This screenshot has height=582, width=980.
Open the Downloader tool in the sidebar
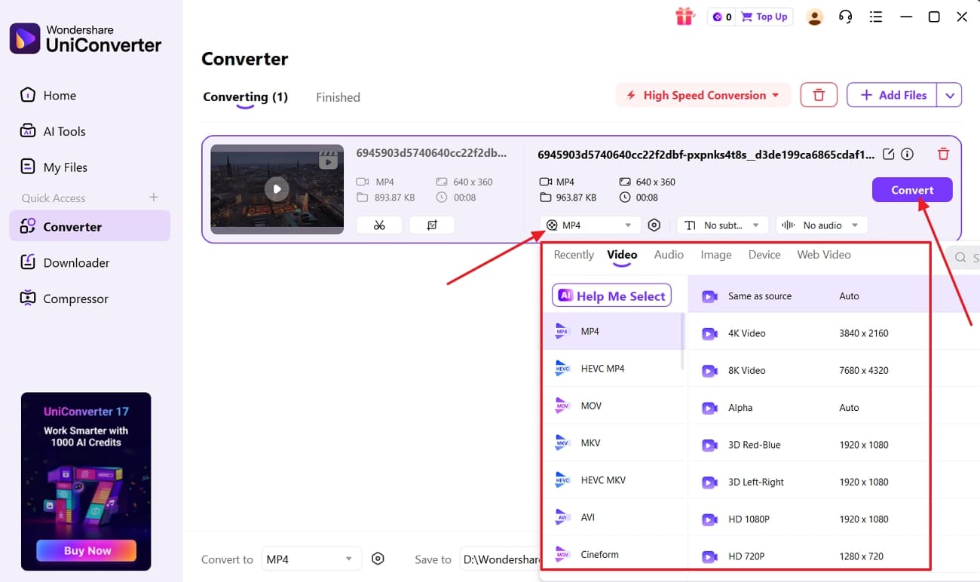click(x=90, y=262)
